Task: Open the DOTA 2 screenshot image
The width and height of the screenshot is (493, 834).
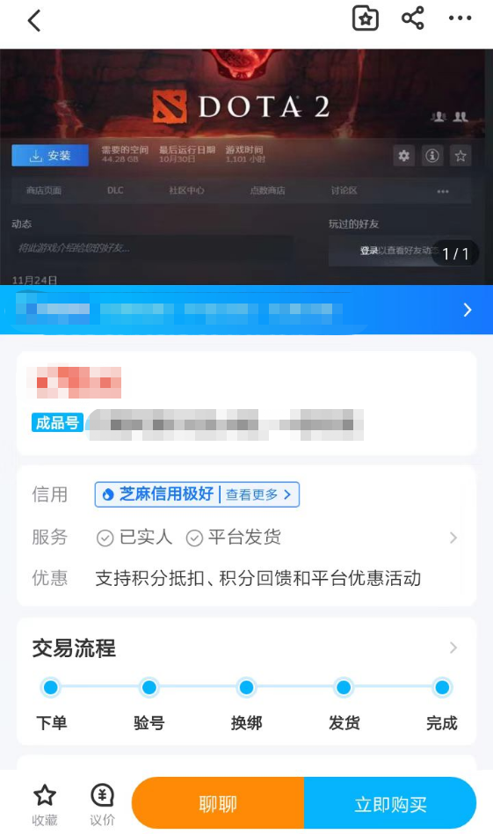Action: coord(246,167)
